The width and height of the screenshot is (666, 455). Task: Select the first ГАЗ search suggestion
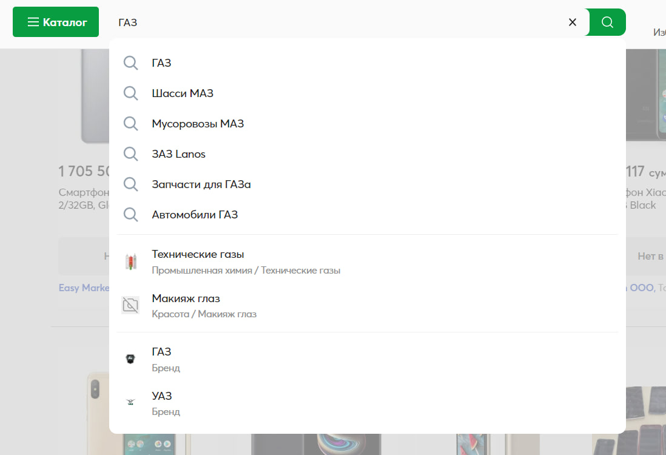[x=368, y=63]
